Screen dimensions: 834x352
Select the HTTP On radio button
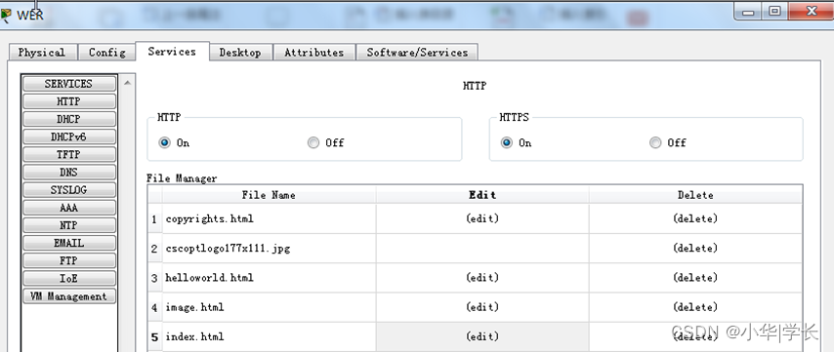pyautogui.click(x=165, y=142)
